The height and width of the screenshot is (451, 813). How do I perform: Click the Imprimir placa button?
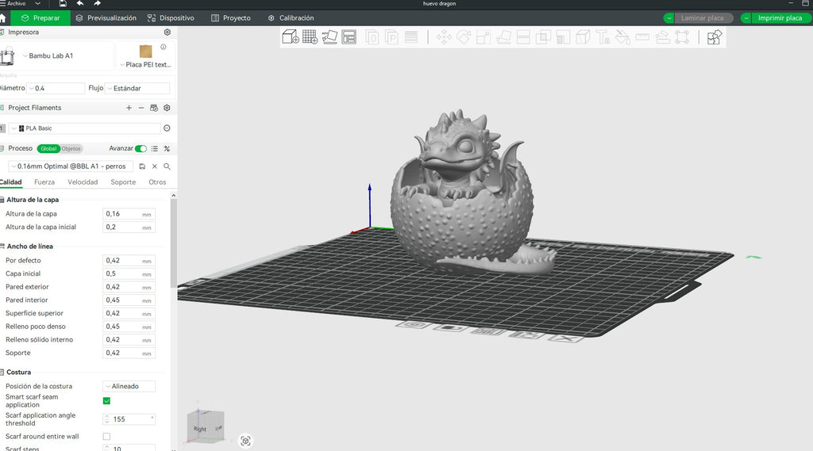(780, 18)
